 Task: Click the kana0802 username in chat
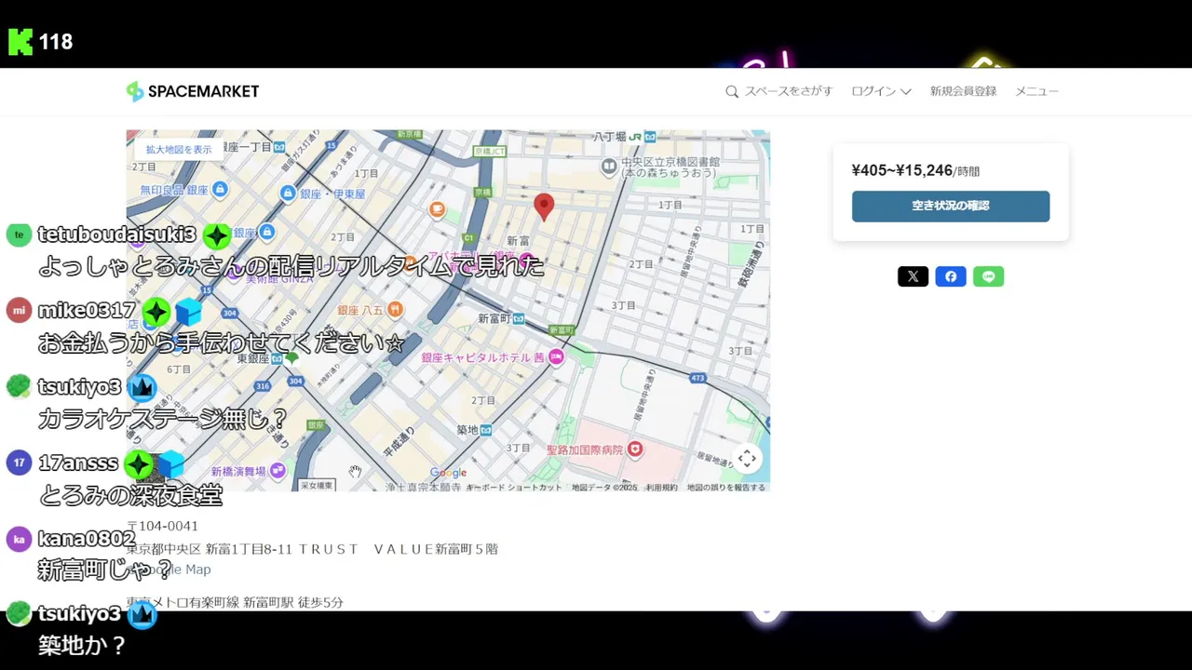click(87, 539)
